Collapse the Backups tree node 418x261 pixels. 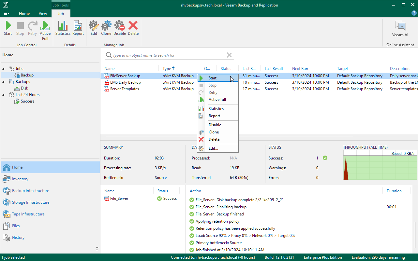tap(4, 82)
